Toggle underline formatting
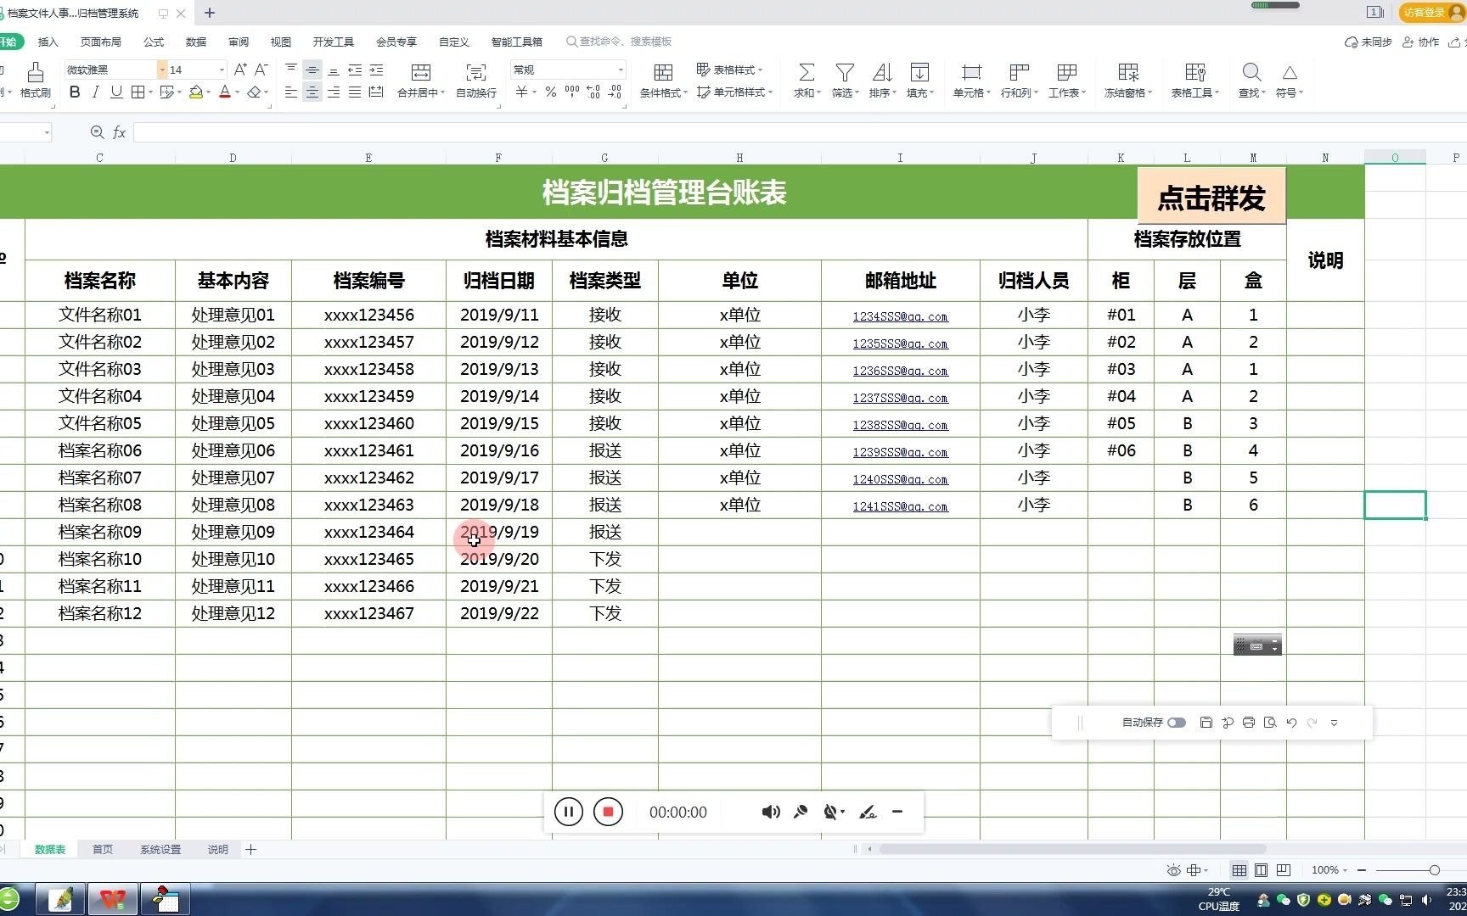The image size is (1467, 916). coord(116,92)
